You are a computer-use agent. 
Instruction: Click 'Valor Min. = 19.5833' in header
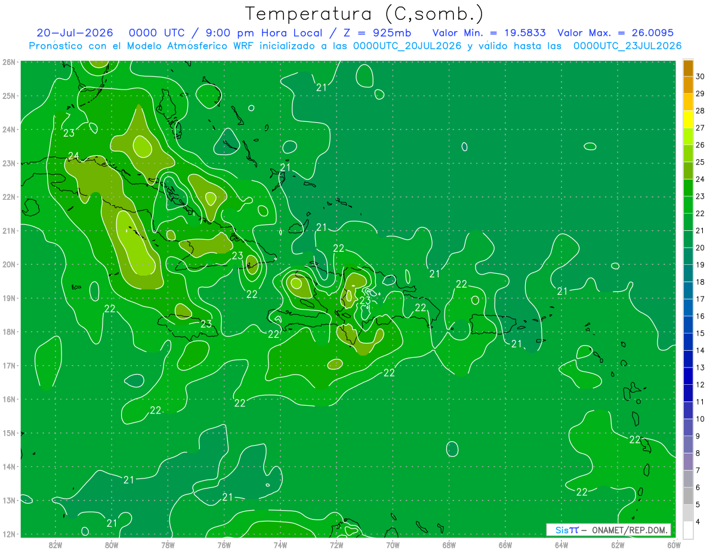point(489,33)
